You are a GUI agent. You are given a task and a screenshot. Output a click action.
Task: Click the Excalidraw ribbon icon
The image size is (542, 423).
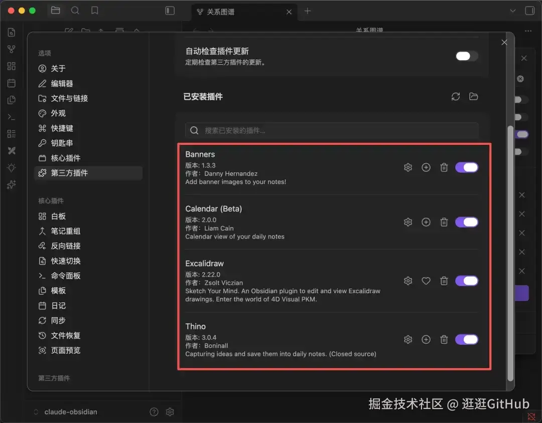pyautogui.click(x=12, y=150)
